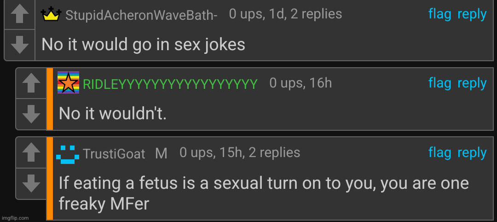This screenshot has width=497, height=222.
Task: Upvote StupidAcheronWaveBath-'s comment
Action: click(x=19, y=15)
